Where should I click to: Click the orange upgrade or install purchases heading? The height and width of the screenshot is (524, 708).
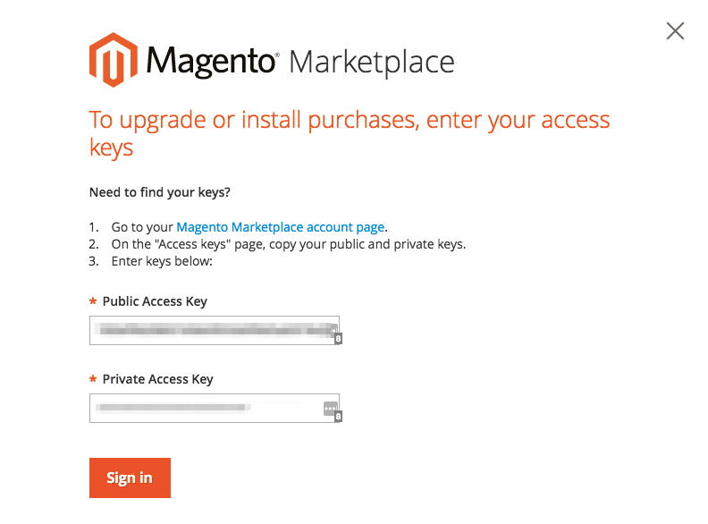coord(350,133)
